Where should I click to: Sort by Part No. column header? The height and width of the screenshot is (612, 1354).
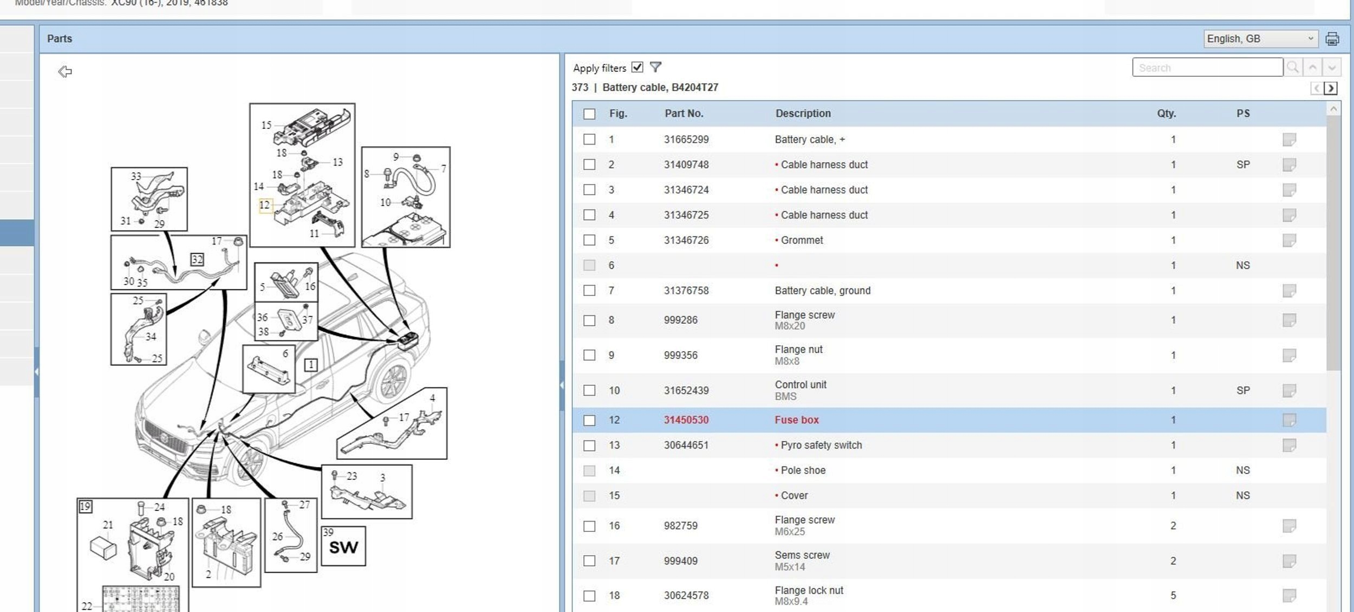pyautogui.click(x=683, y=114)
